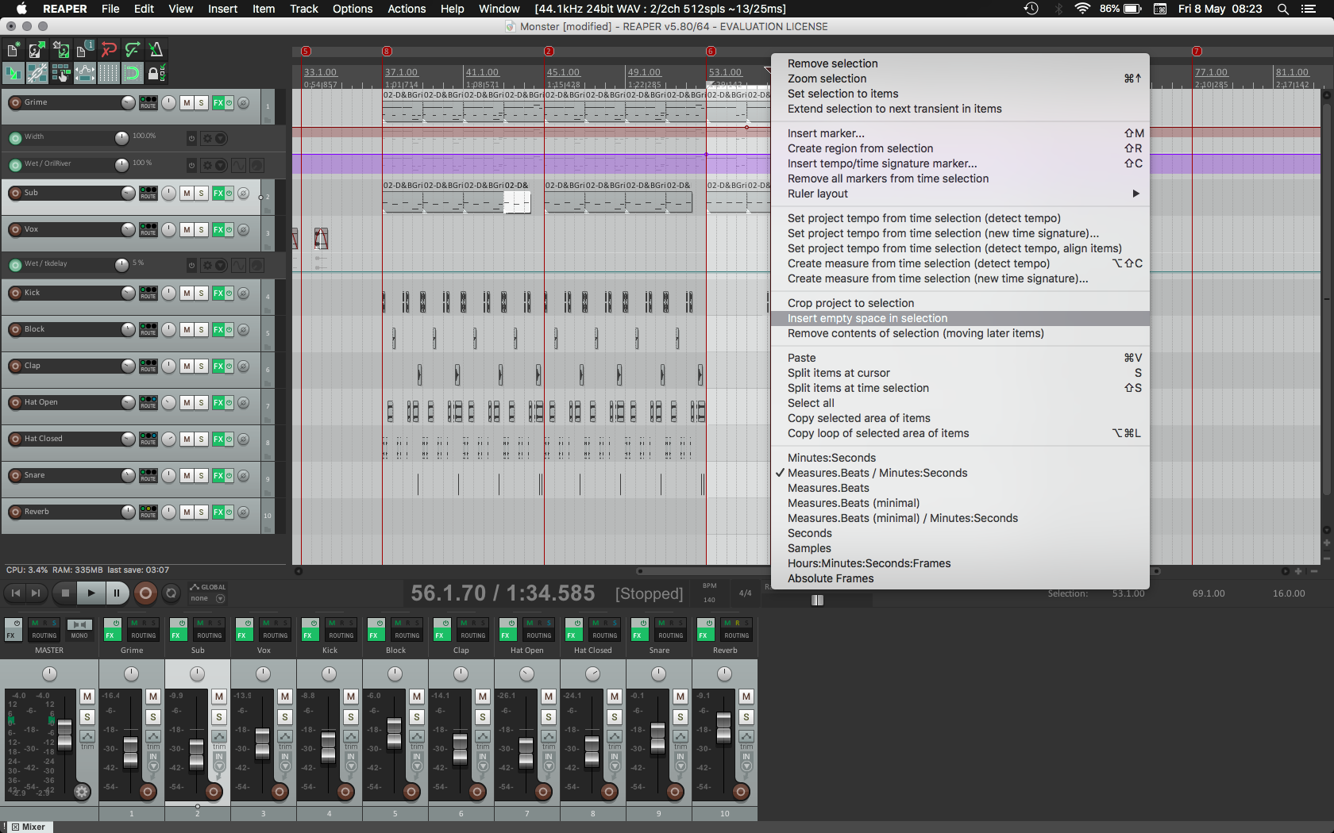Click the waveform icon on Wet / OrilRiver envelope
1334x833 pixels.
(x=239, y=166)
